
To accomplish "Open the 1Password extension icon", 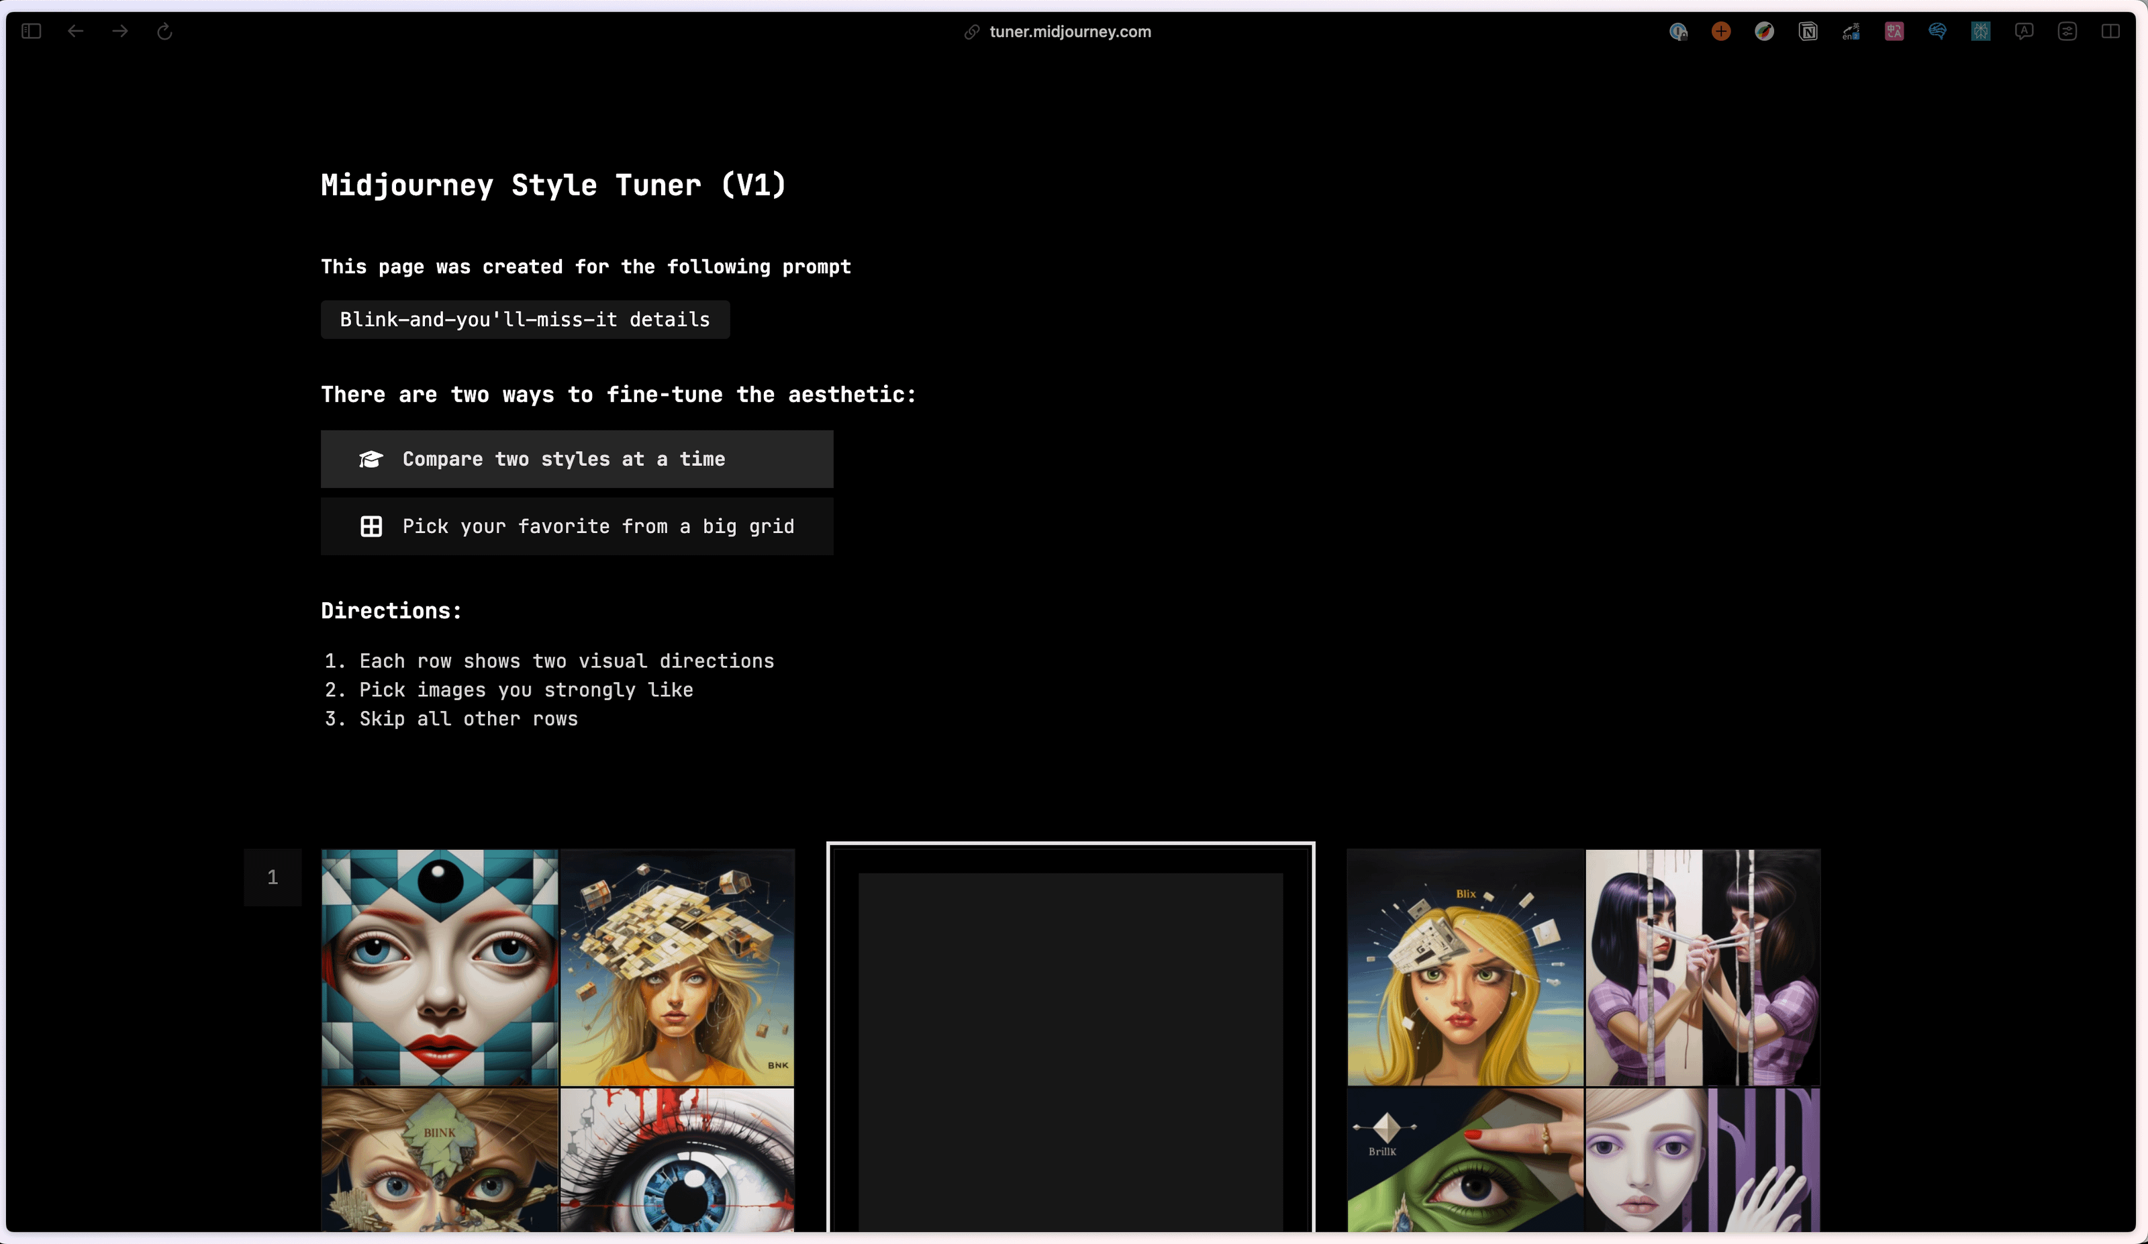I will [1677, 32].
